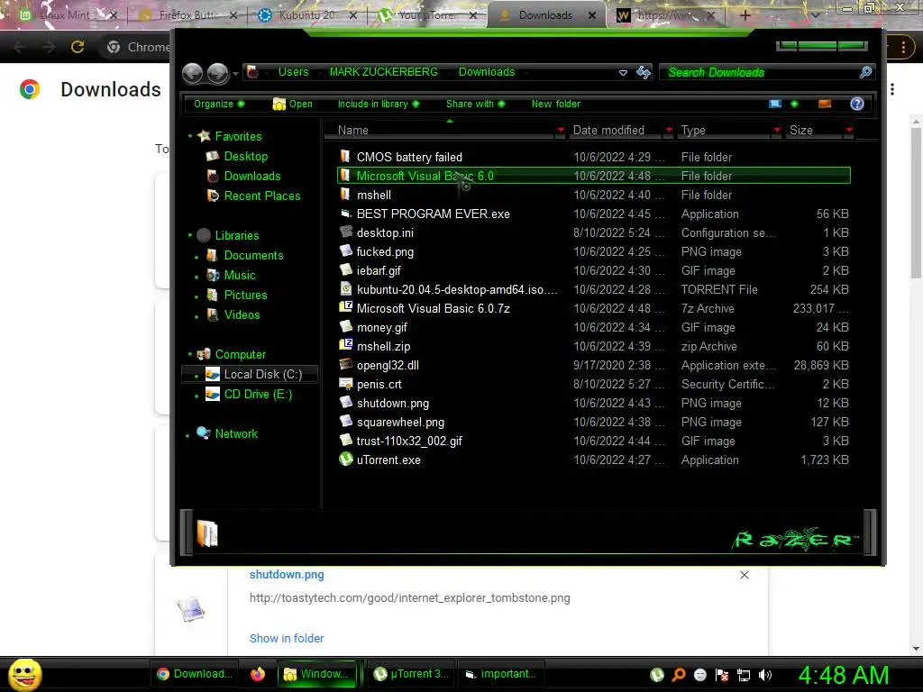
Task: Click the kubuntu torrent file icon
Action: [x=346, y=288]
